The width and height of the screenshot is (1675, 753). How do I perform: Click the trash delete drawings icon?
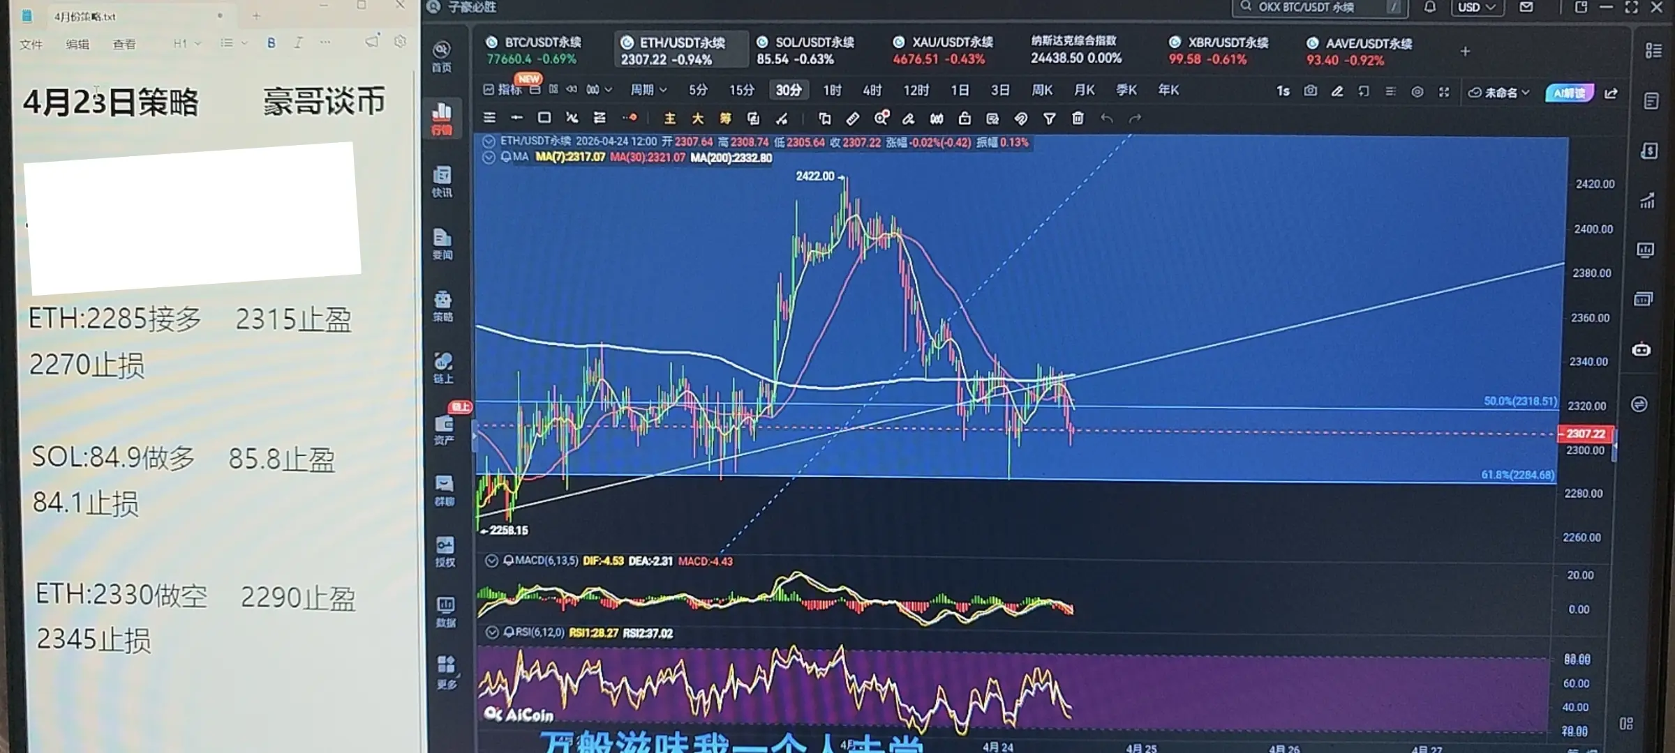1078,119
